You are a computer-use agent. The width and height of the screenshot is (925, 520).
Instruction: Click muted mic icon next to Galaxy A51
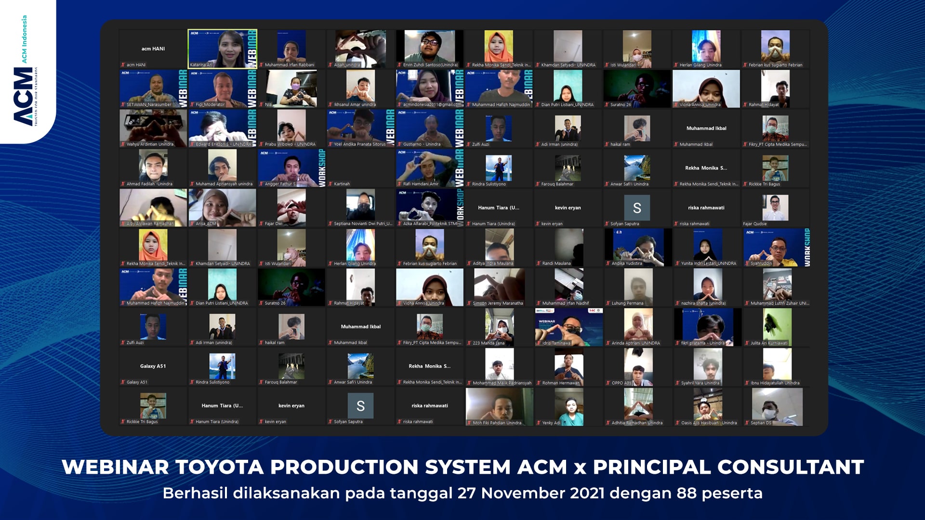(123, 382)
